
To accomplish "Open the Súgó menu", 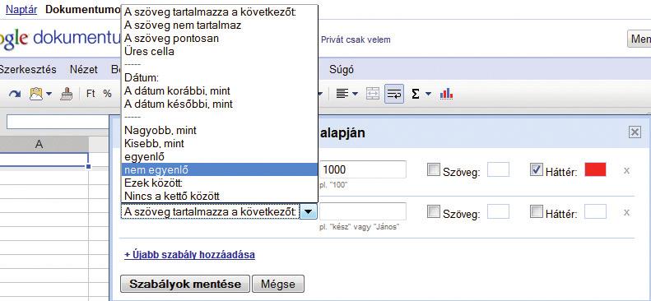I will pos(342,69).
